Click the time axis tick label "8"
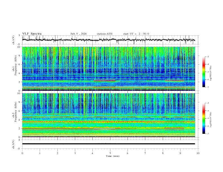The height and width of the screenshot is (172, 223). pyautogui.click(x=163, y=153)
